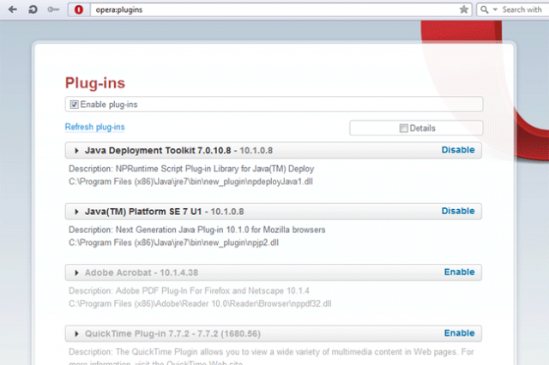This screenshot has height=365, width=549.
Task: Click the Plug-ins page heading
Action: pos(95,84)
